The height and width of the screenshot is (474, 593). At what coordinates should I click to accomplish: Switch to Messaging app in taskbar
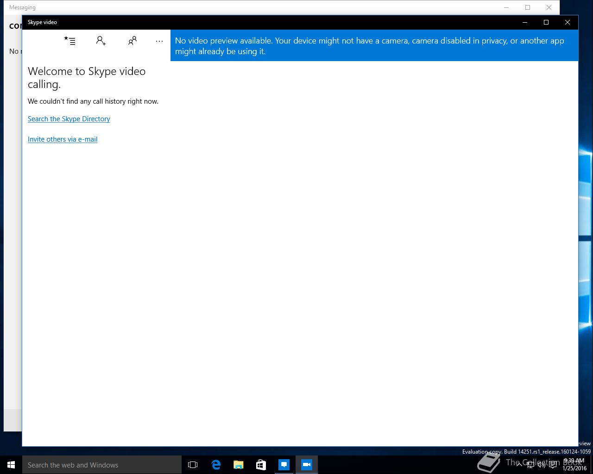[x=284, y=465]
